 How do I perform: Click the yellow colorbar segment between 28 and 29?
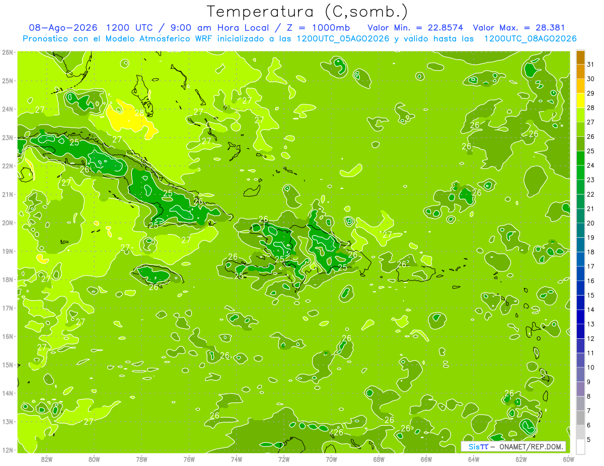(580, 101)
